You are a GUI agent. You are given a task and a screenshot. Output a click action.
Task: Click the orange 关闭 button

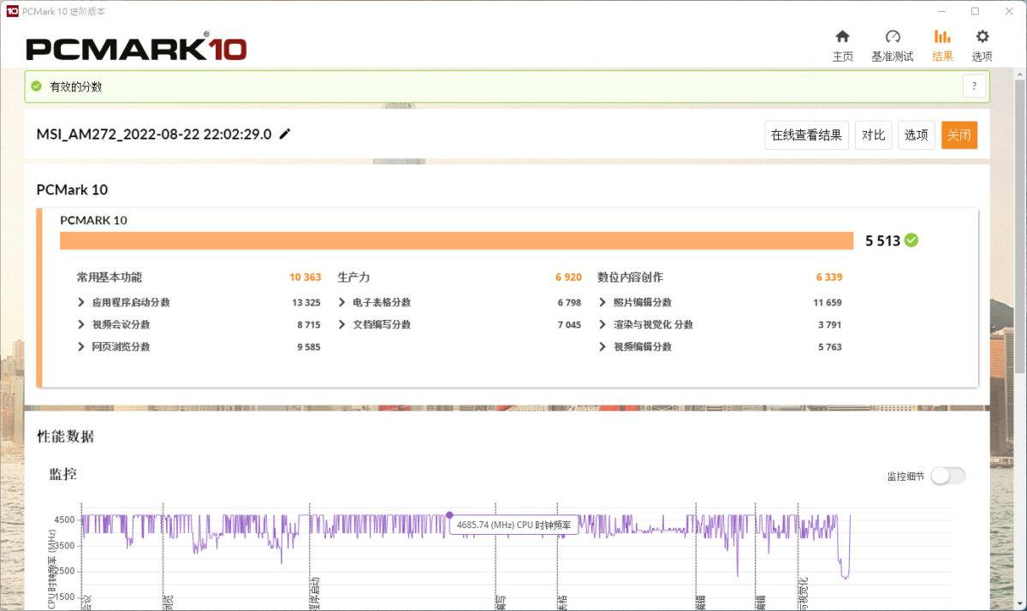959,135
